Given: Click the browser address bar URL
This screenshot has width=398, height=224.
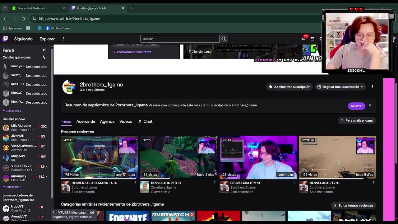Looking at the screenshot, I should [x=69, y=19].
